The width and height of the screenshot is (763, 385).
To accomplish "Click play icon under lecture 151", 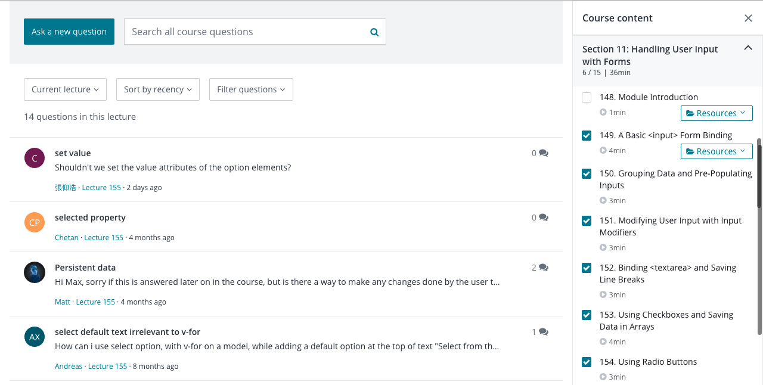I will tap(603, 247).
